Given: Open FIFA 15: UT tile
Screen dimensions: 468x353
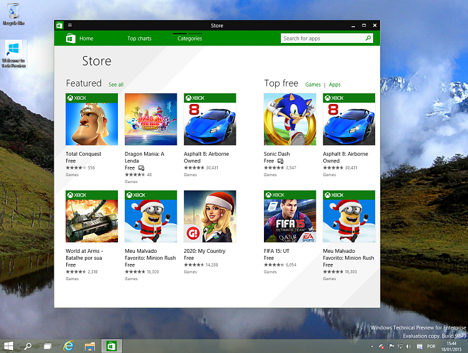Looking at the screenshot, I should (290, 216).
